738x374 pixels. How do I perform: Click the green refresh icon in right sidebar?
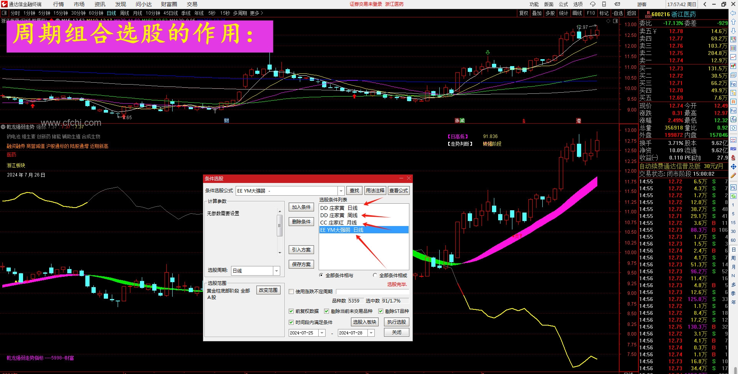pos(733,196)
